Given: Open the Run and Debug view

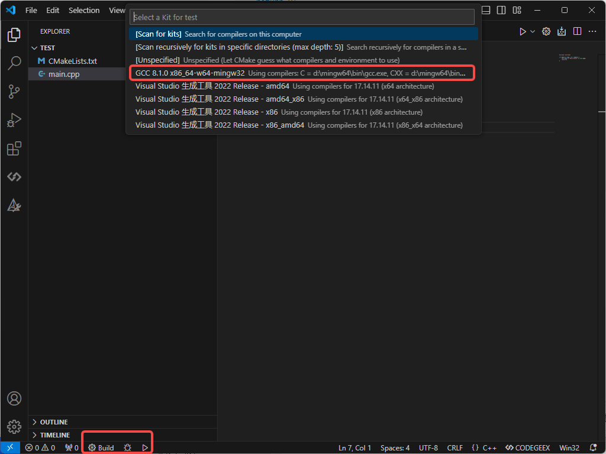Looking at the screenshot, I should click(14, 120).
